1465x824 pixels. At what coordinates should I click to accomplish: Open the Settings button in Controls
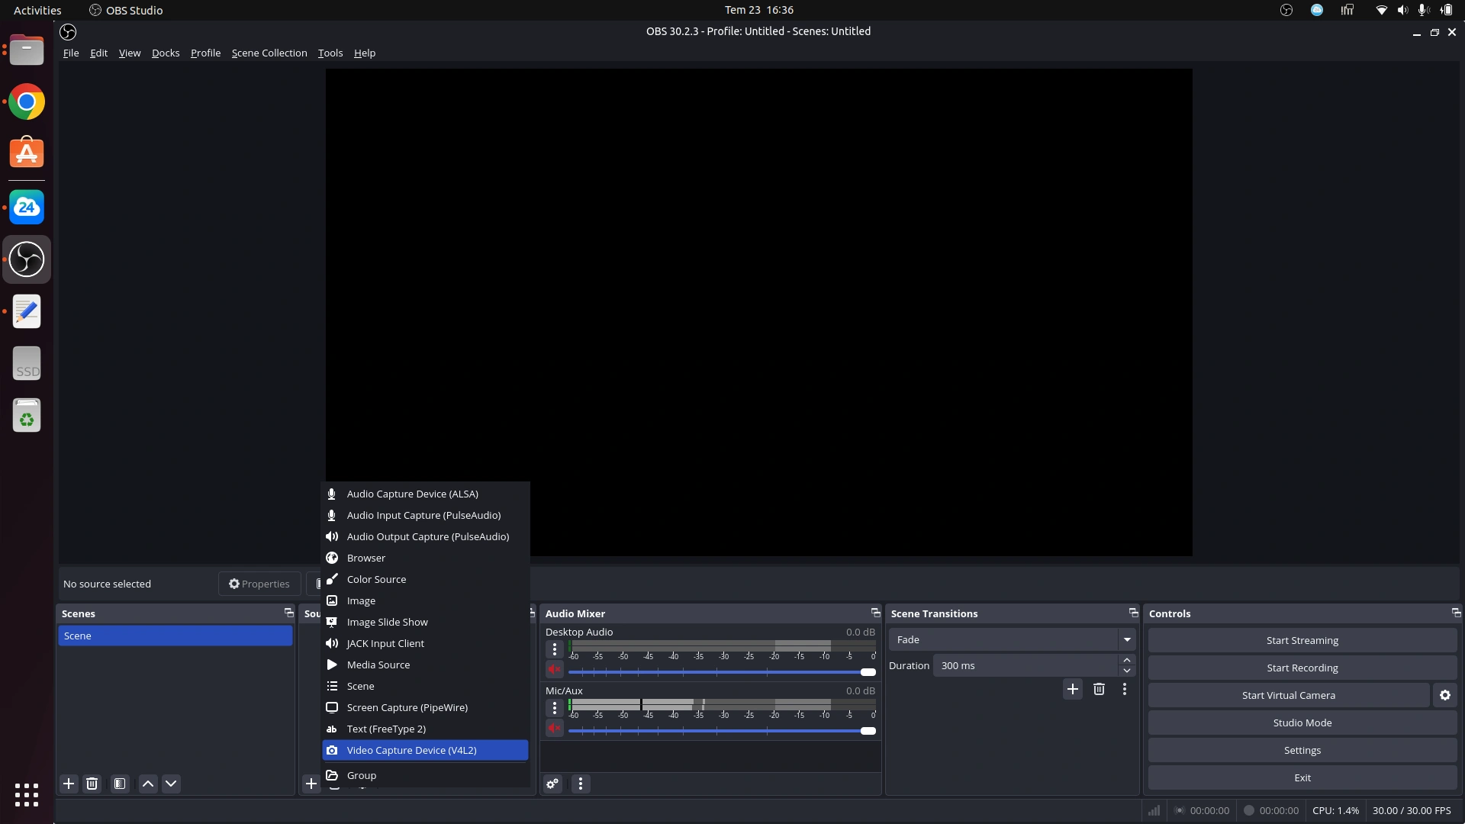click(x=1302, y=750)
